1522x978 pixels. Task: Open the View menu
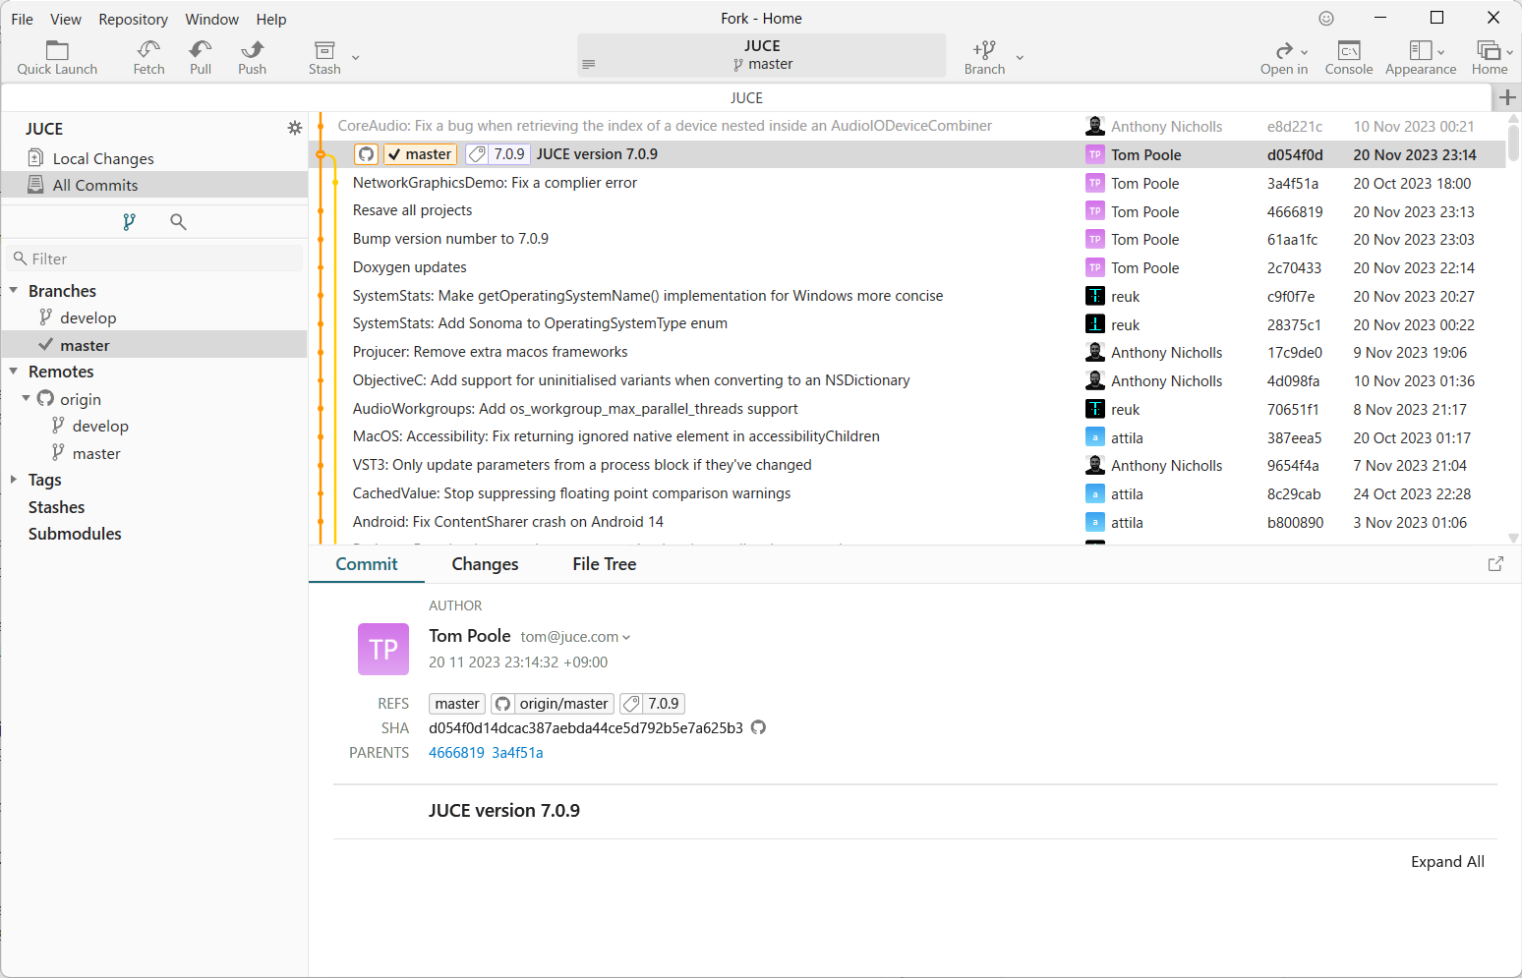click(66, 19)
